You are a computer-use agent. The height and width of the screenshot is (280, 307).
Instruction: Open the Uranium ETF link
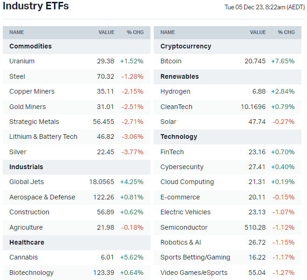coord(22,61)
